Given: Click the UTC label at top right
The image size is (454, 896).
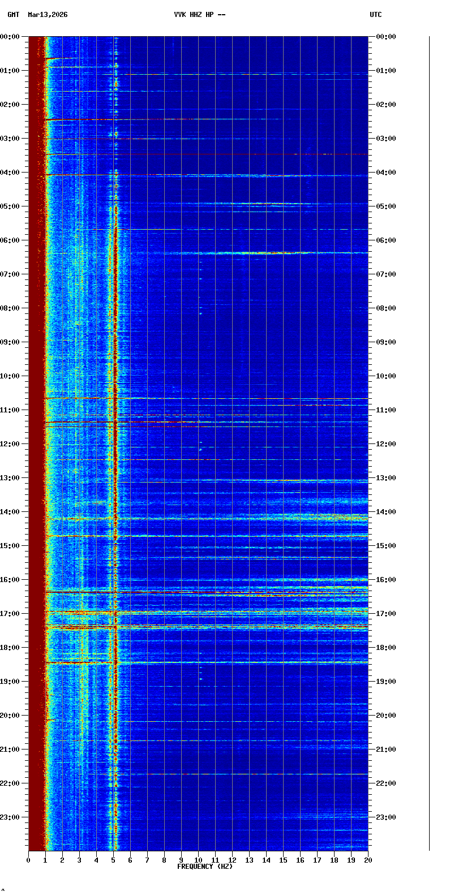Looking at the screenshot, I should tap(376, 15).
